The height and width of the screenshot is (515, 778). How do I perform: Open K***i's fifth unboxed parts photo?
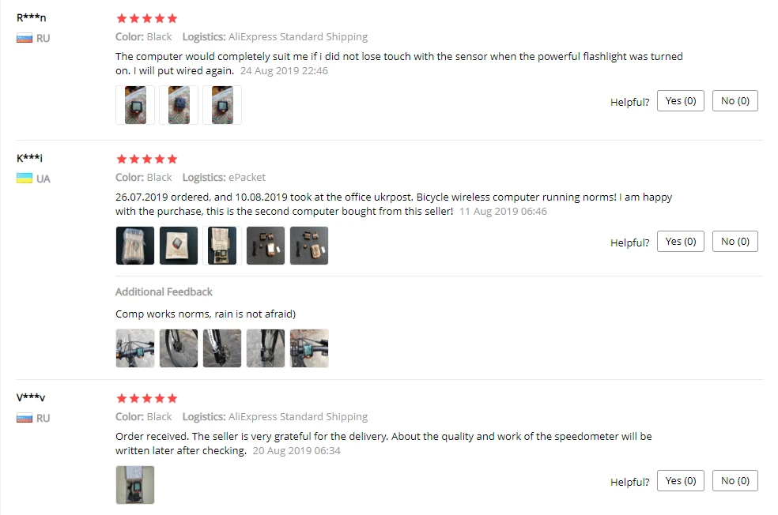coord(309,246)
